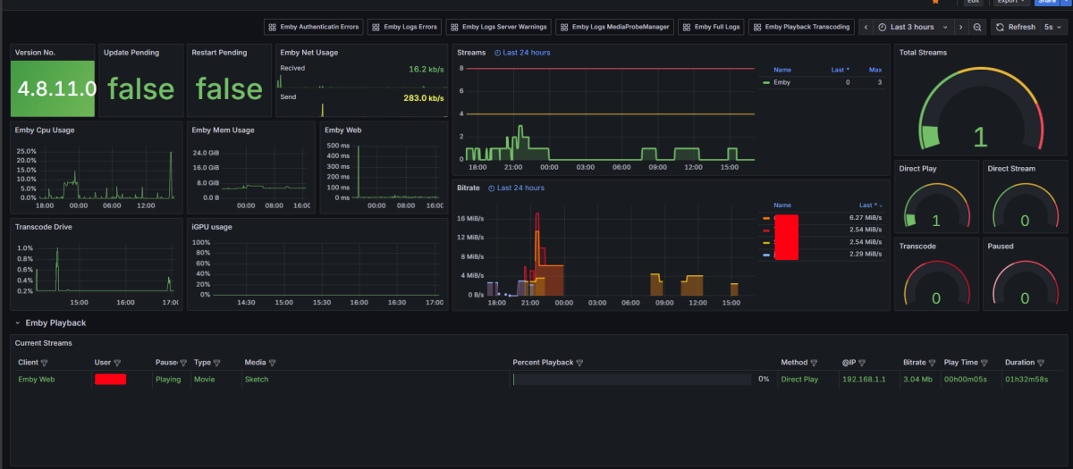
Task: Sort legend by Max column header
Action: 874,69
